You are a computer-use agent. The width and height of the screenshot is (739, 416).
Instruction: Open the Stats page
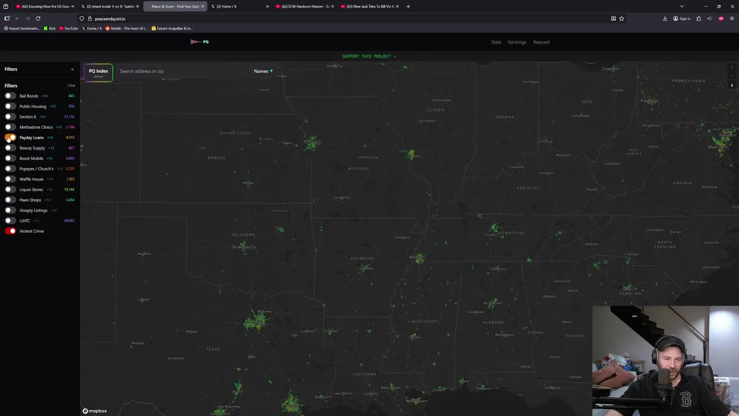pos(496,42)
